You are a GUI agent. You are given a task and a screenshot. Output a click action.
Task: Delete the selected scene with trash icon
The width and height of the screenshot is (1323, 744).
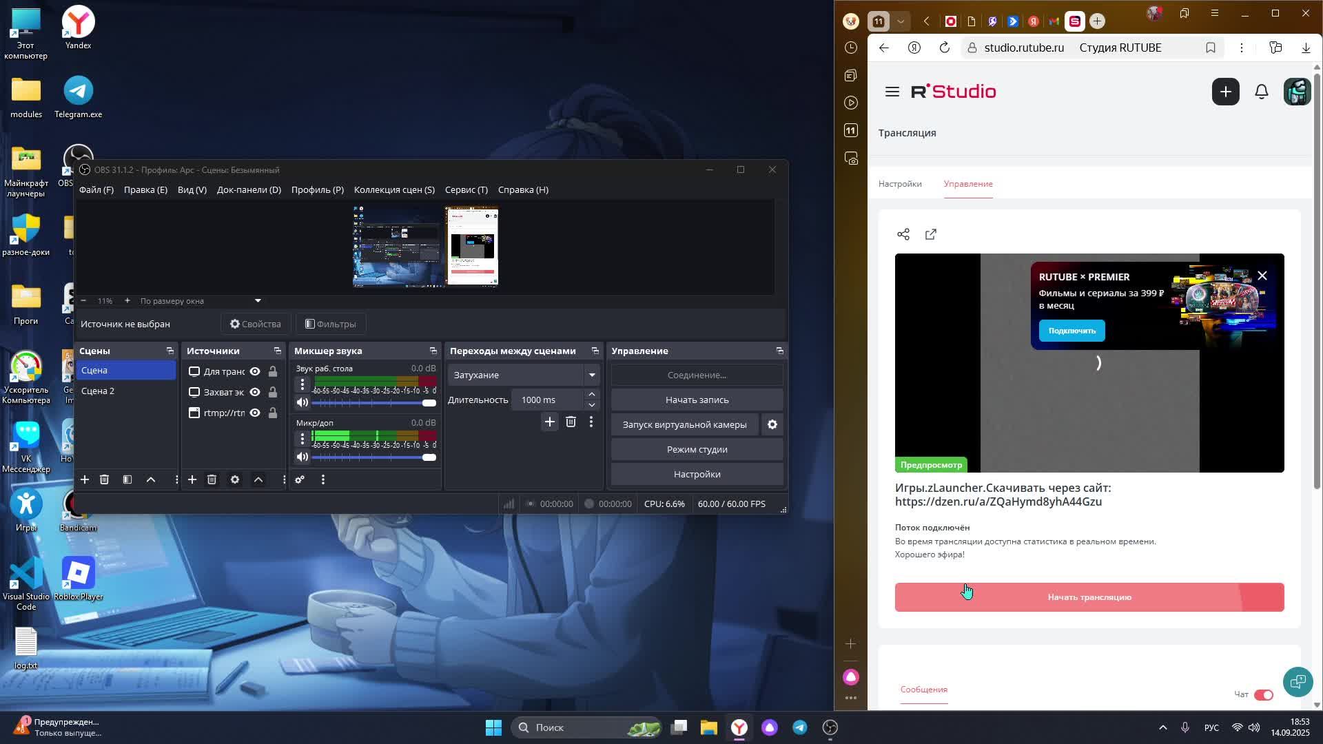[104, 479]
